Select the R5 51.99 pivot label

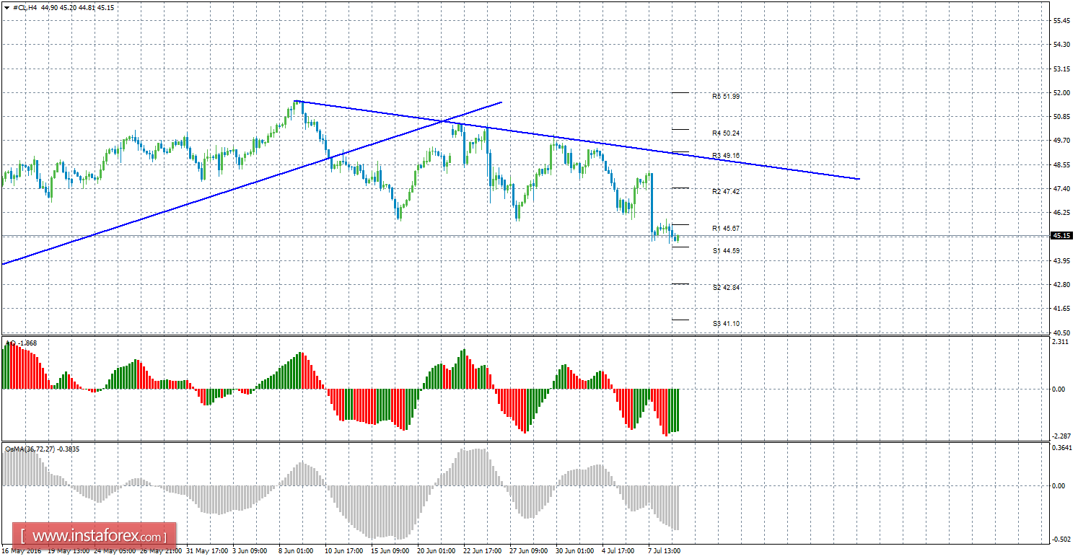pos(726,96)
